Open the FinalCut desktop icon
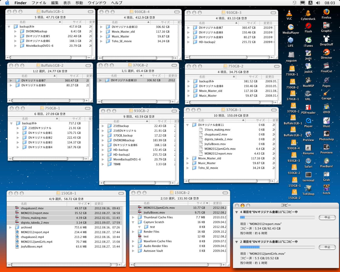The image size is (340, 272). (x=326, y=66)
